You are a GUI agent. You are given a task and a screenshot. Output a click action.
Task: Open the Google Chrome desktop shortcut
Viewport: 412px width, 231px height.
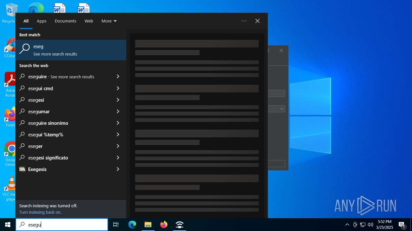click(10, 154)
